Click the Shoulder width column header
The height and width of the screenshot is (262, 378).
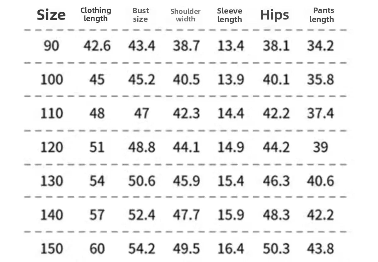click(x=186, y=15)
